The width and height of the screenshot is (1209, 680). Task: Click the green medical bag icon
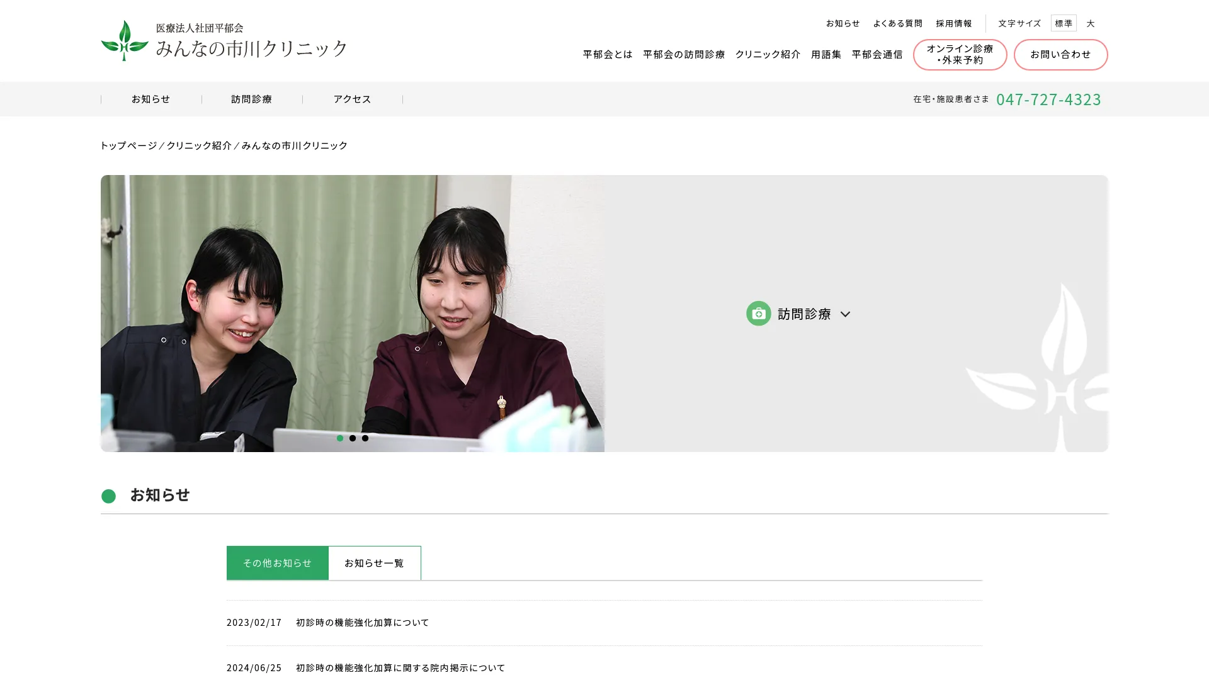(758, 313)
